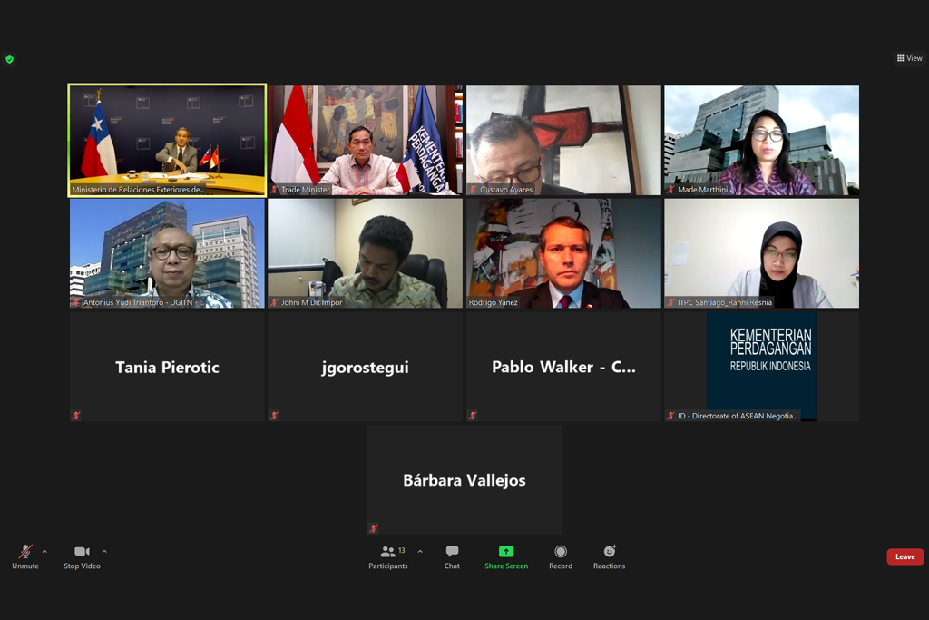
Task: Open the View layout menu
Action: pos(909,58)
